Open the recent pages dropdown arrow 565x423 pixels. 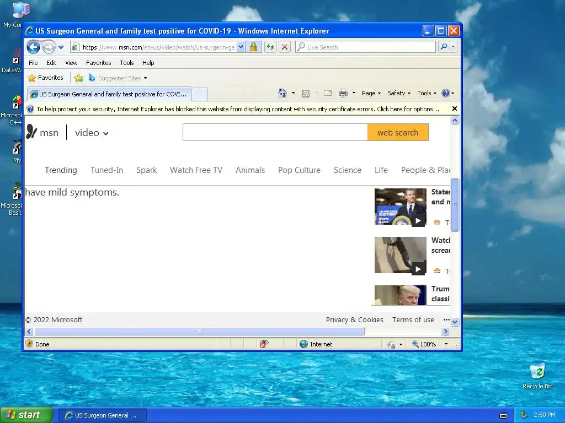tap(61, 47)
